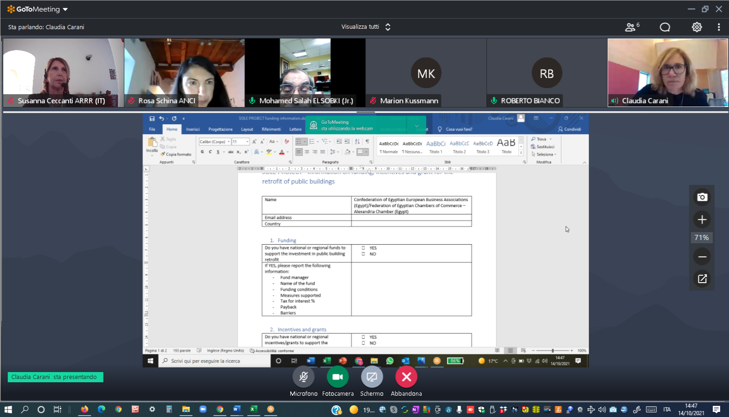Select Rosa Schina ANCI video tile

(x=185, y=73)
